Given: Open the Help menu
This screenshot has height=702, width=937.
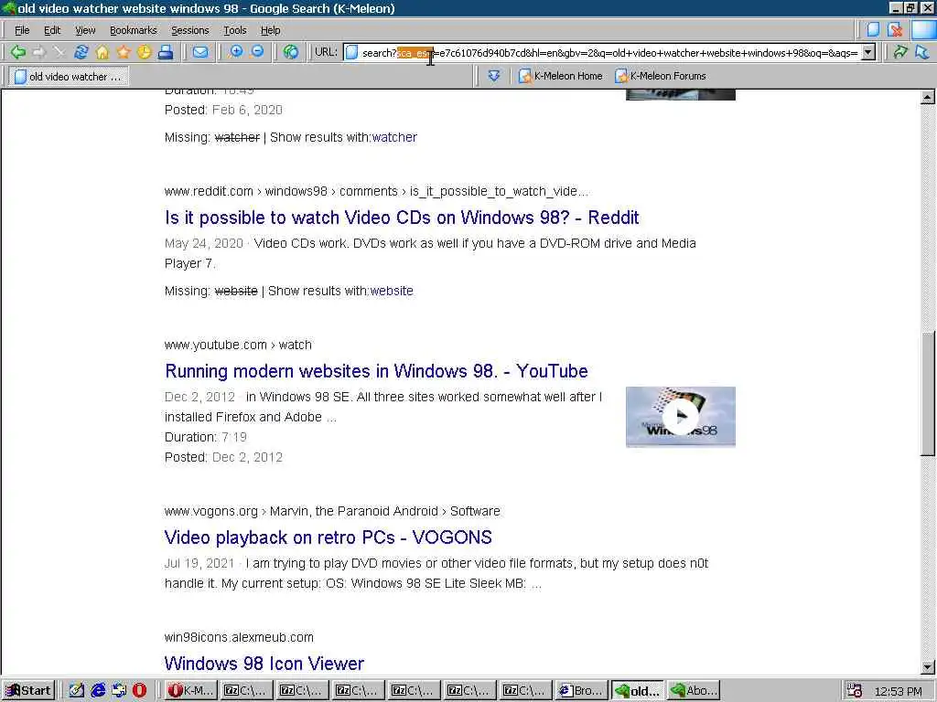Looking at the screenshot, I should click(x=270, y=30).
